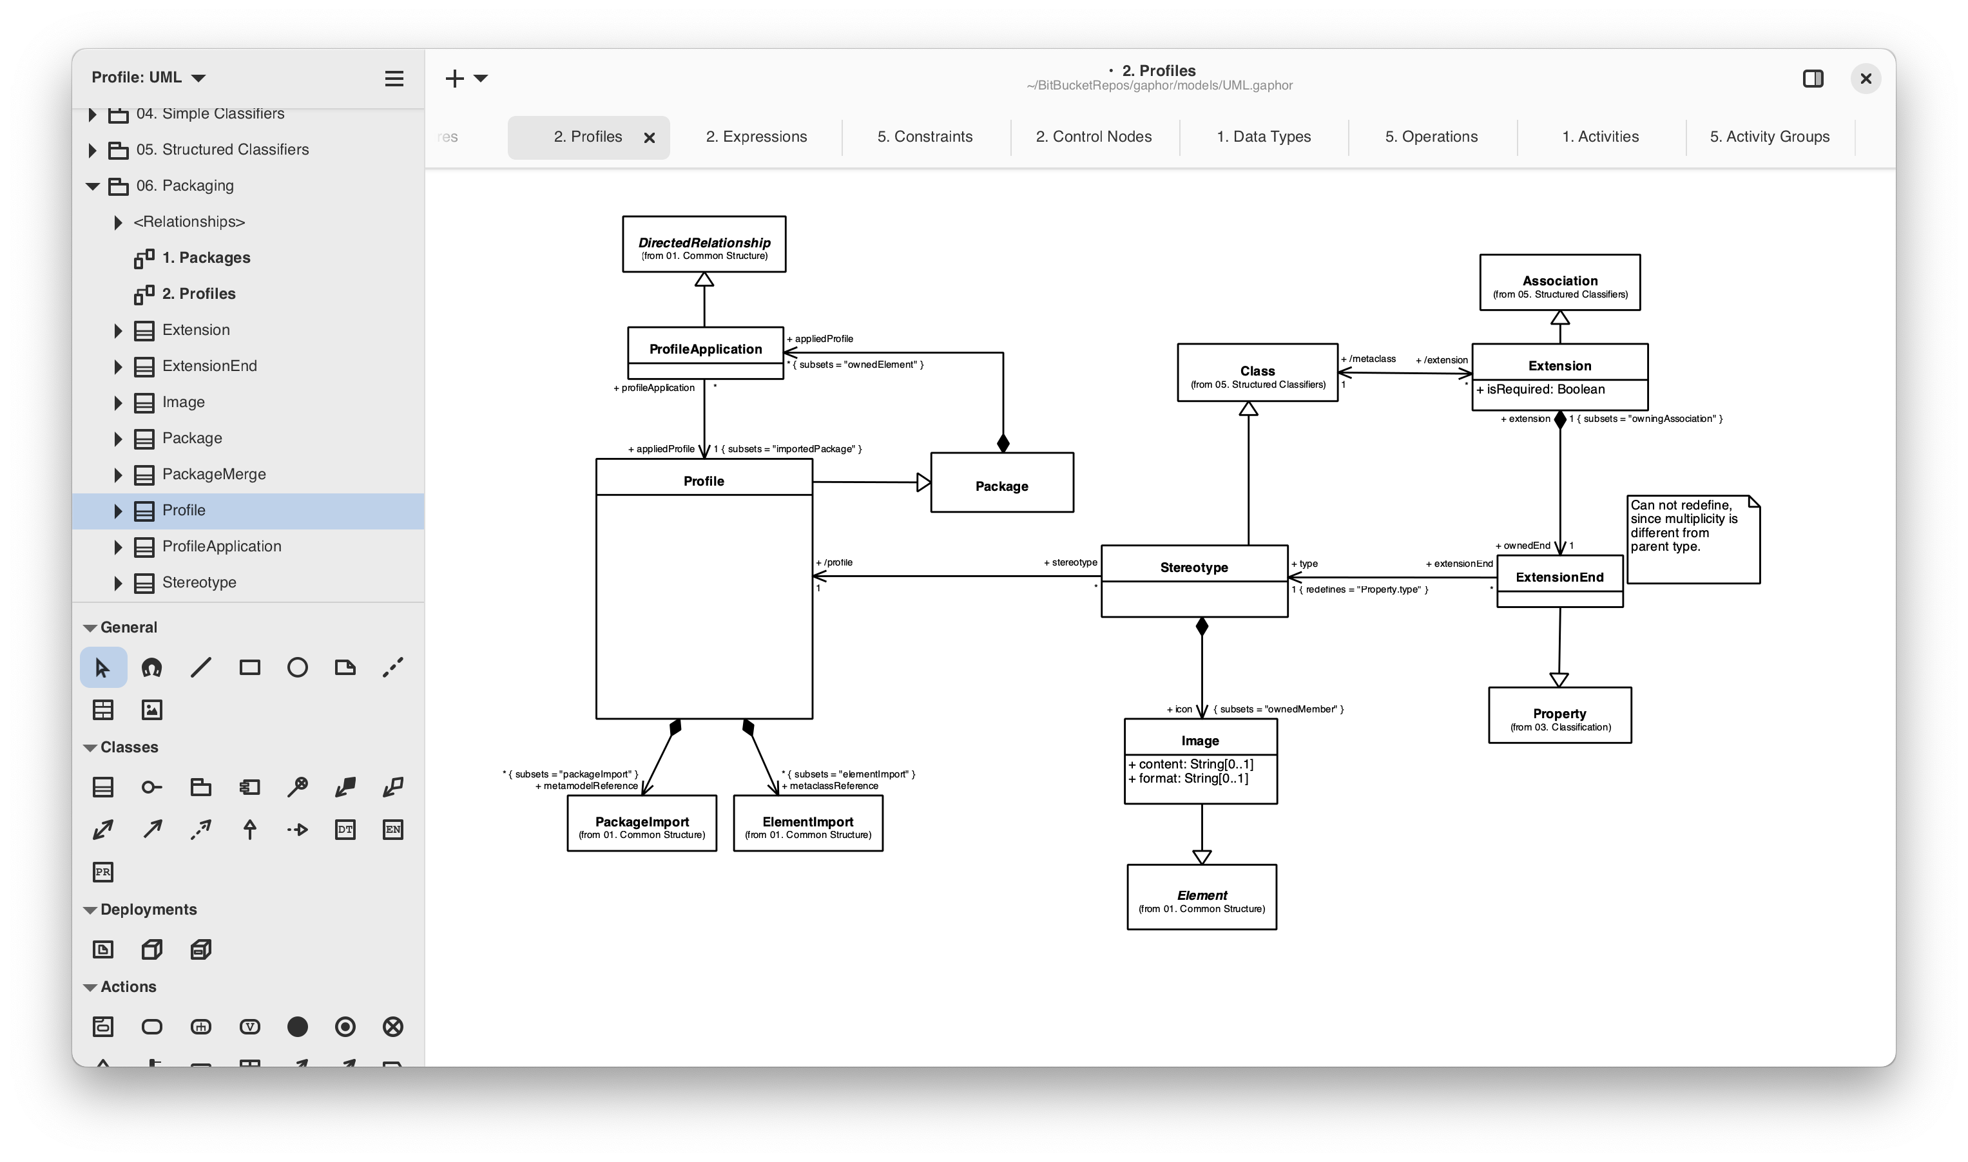Image resolution: width=1968 pixels, height=1162 pixels.
Task: Select the Activity tool in Actions
Action: (102, 1027)
